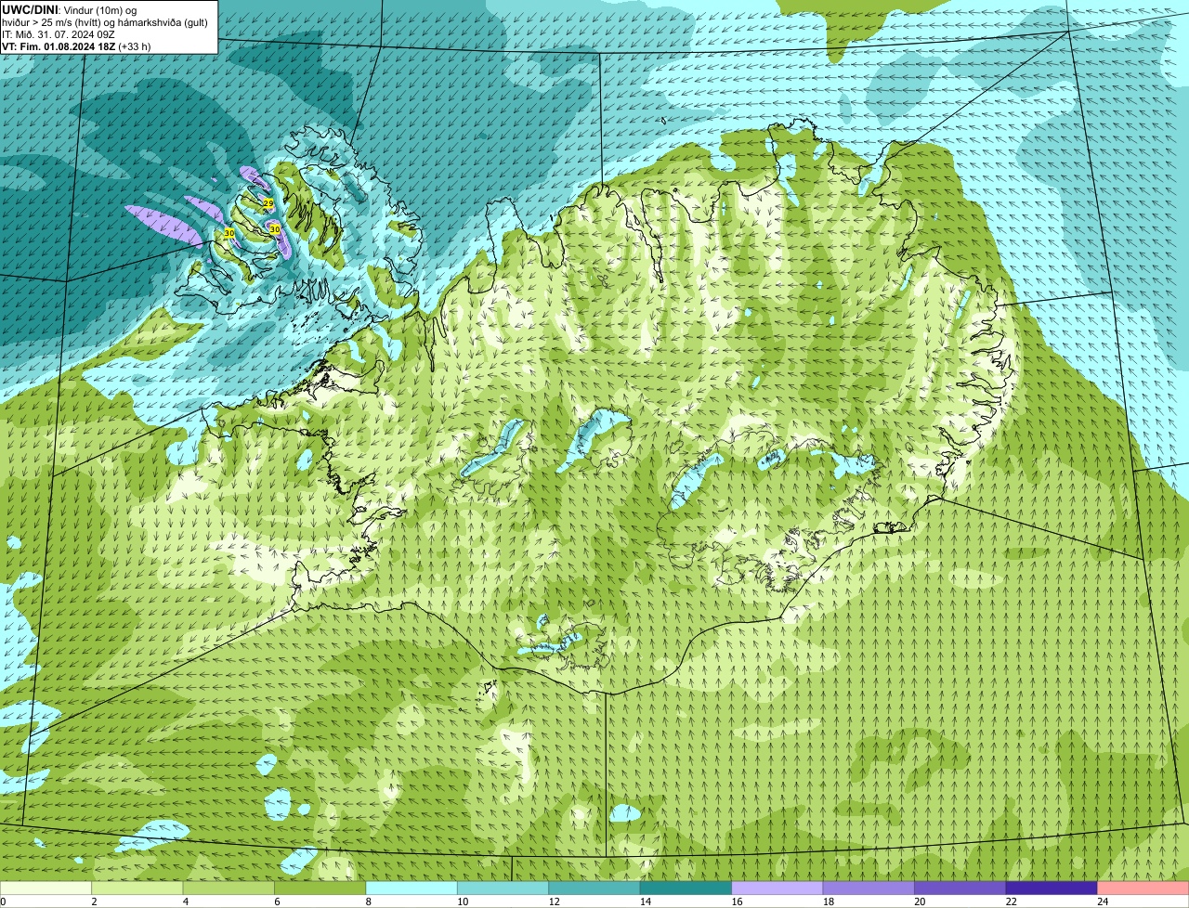
Task: Select the 14–16 m/s dark teal swatch
Action: (686, 889)
